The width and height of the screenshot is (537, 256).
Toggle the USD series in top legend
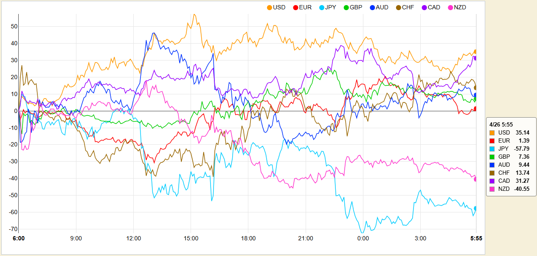point(276,7)
